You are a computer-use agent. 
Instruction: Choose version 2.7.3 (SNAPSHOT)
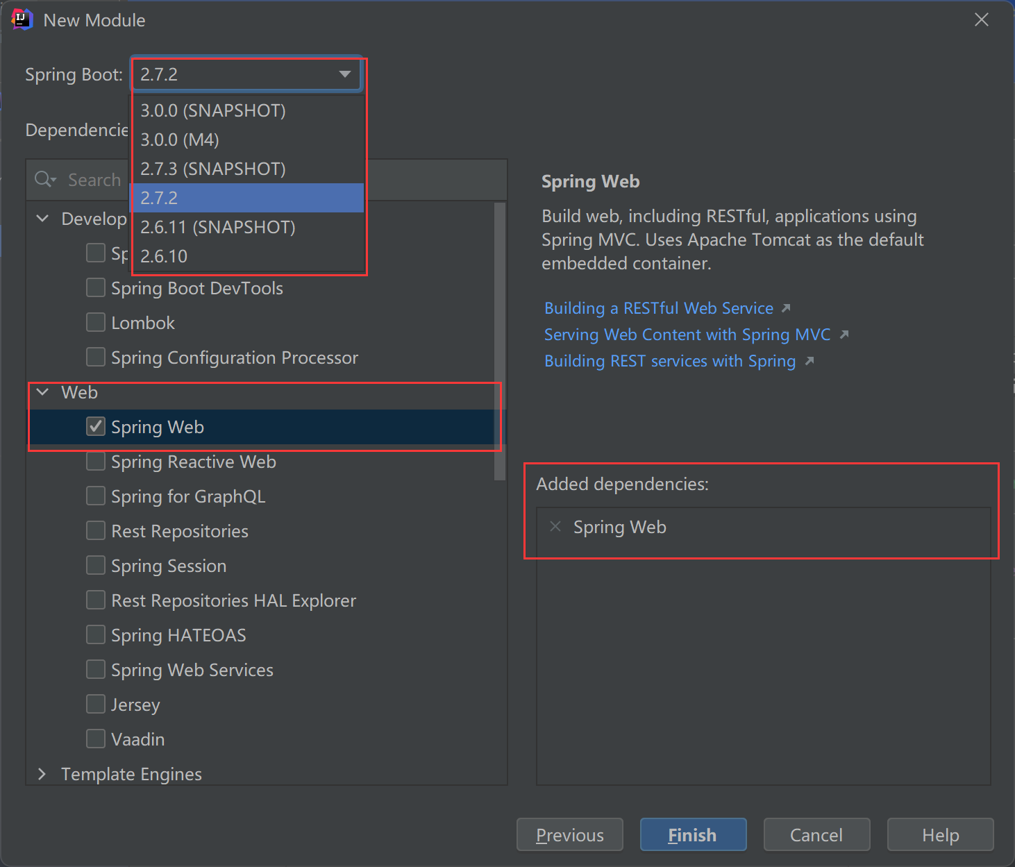248,169
